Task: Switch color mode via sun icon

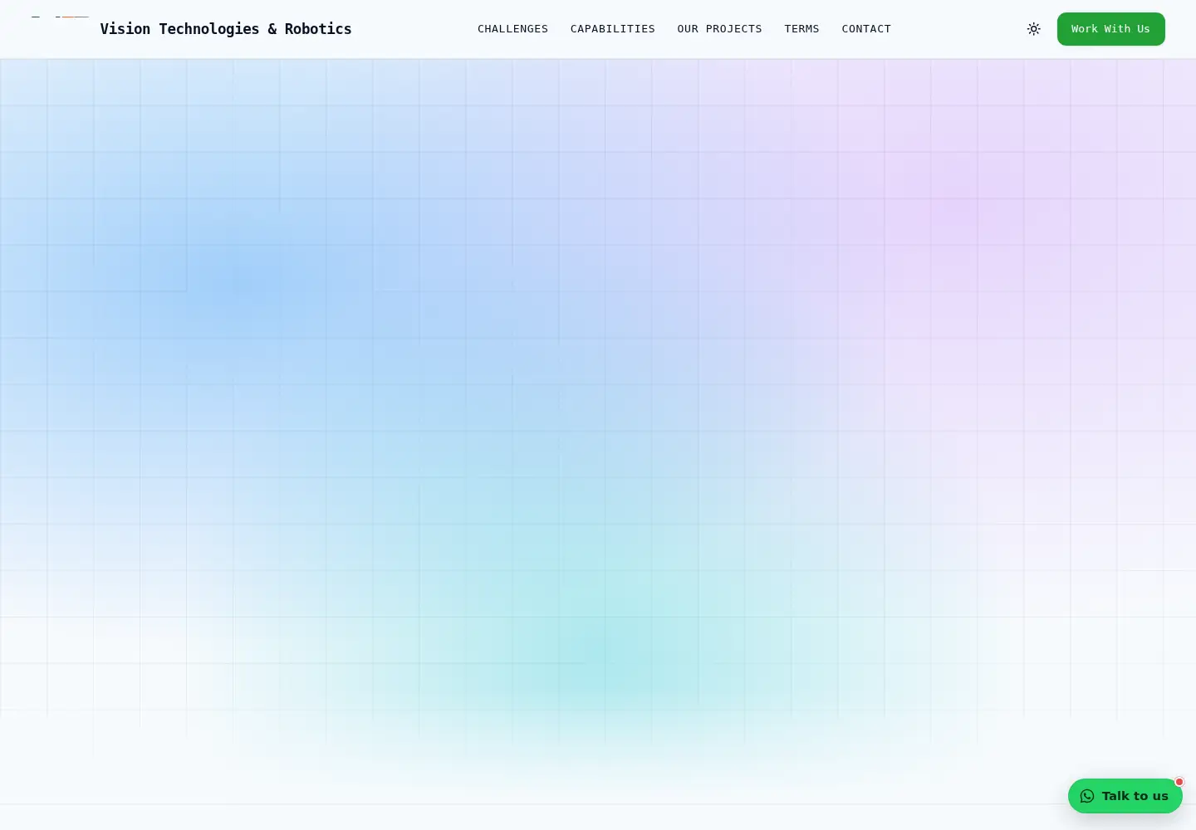Action: pos(1033,29)
